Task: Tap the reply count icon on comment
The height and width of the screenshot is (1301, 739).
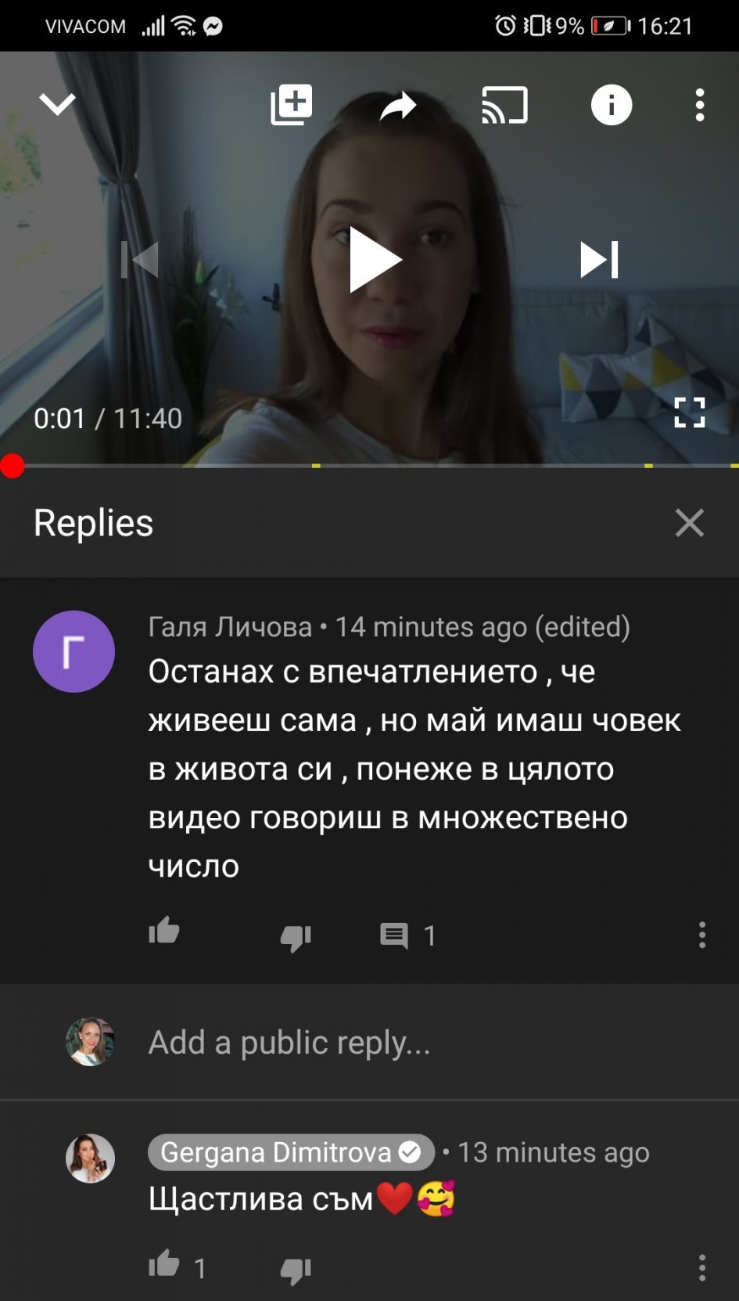Action: (394, 935)
